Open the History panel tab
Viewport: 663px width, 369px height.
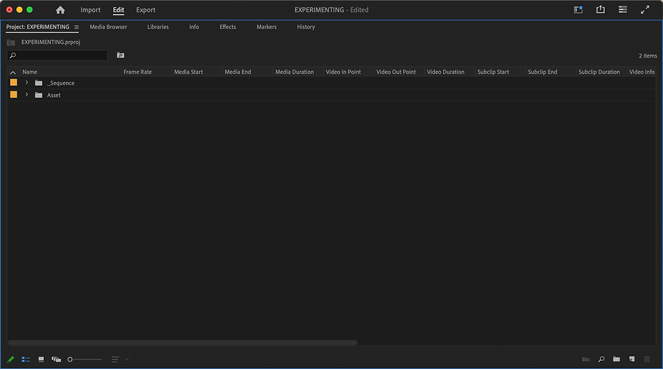point(306,26)
